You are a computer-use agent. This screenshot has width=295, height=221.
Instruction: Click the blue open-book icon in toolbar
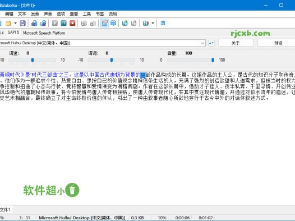coord(113,24)
